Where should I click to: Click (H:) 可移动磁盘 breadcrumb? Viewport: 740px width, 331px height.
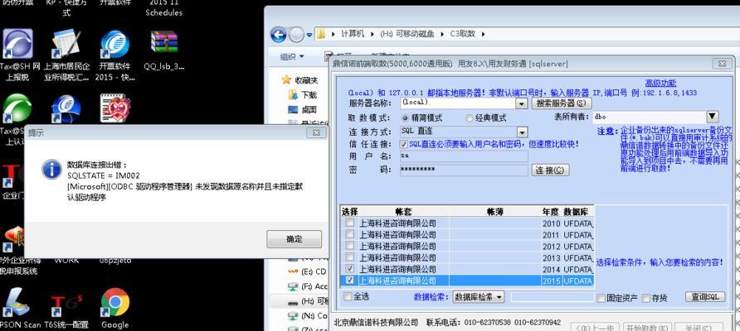tap(407, 34)
